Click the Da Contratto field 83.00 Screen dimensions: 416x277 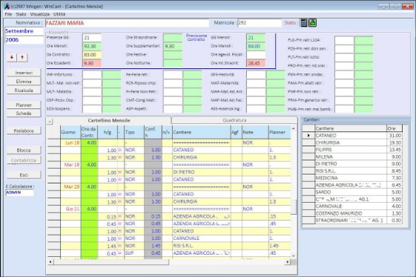[92, 55]
